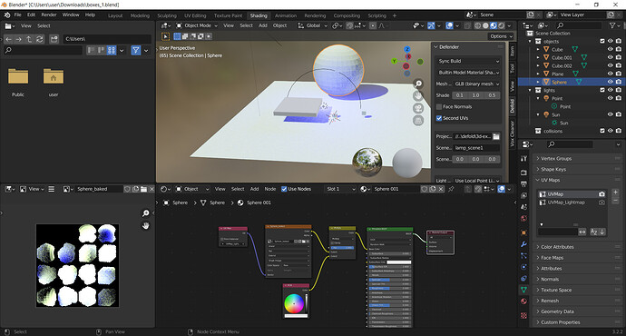The height and width of the screenshot is (336, 626).
Task: Open the Tool properties tab icon
Action: pyautogui.click(x=523, y=159)
